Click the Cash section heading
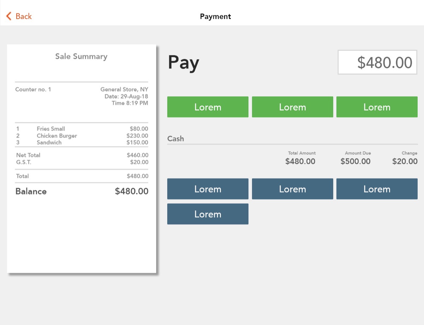424x325 pixels. pos(176,139)
